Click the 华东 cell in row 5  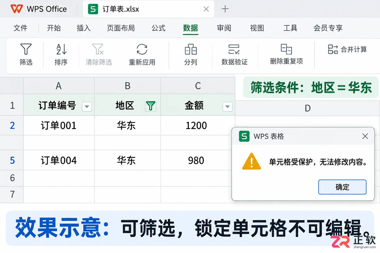click(x=127, y=160)
